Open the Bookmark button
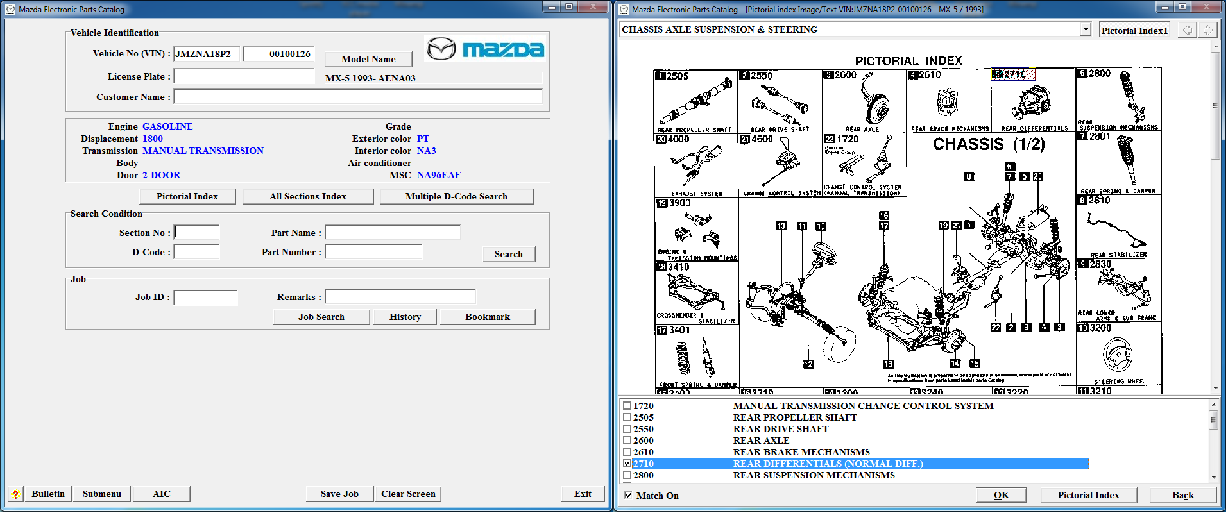This screenshot has width=1228, height=513. tap(488, 317)
